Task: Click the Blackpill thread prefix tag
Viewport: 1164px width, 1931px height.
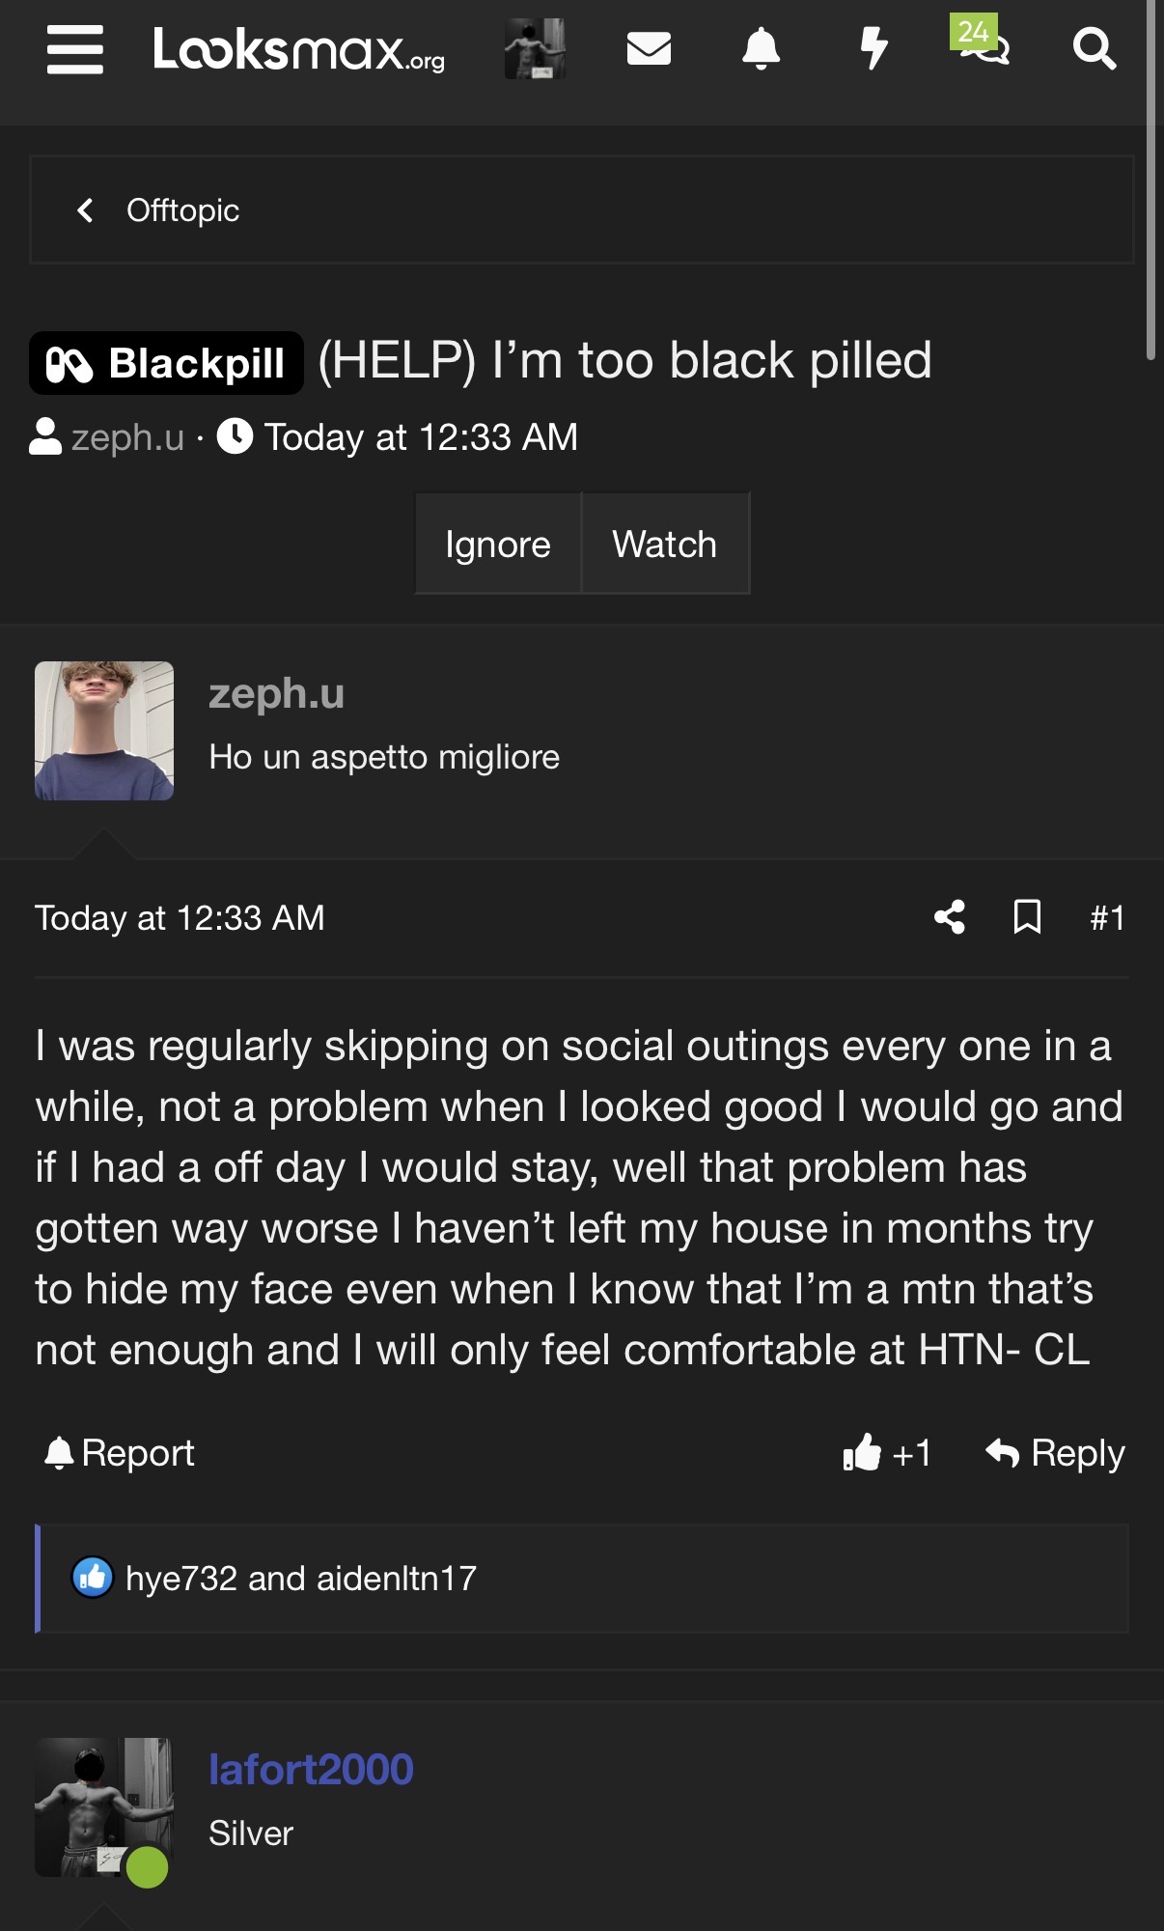Action: 166,364
